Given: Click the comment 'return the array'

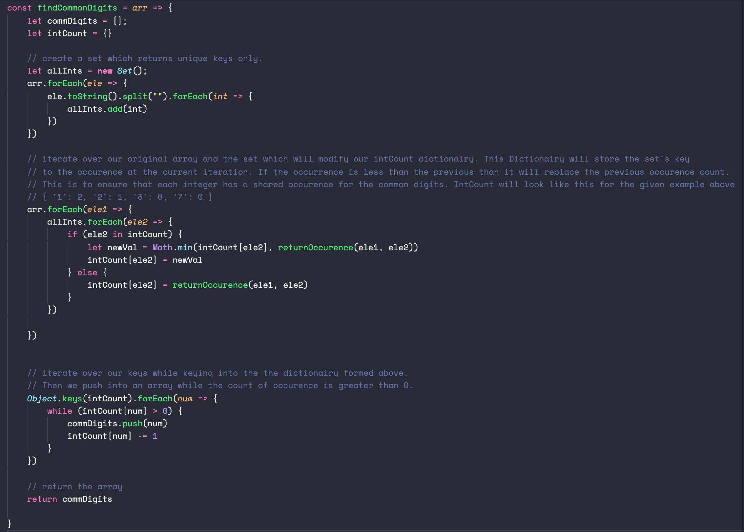Looking at the screenshot, I should [x=75, y=487].
